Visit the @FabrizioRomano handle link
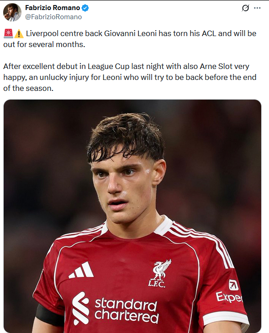Viewport: 269px width, 333px height. (x=53, y=17)
